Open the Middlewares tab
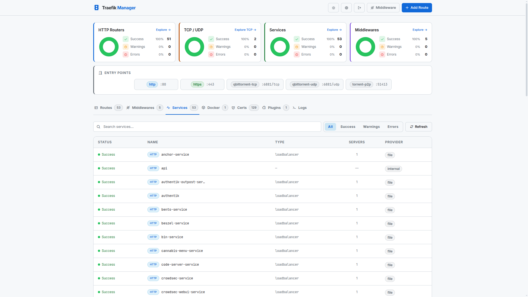Viewport: 528px width, 297px height. coord(143,108)
